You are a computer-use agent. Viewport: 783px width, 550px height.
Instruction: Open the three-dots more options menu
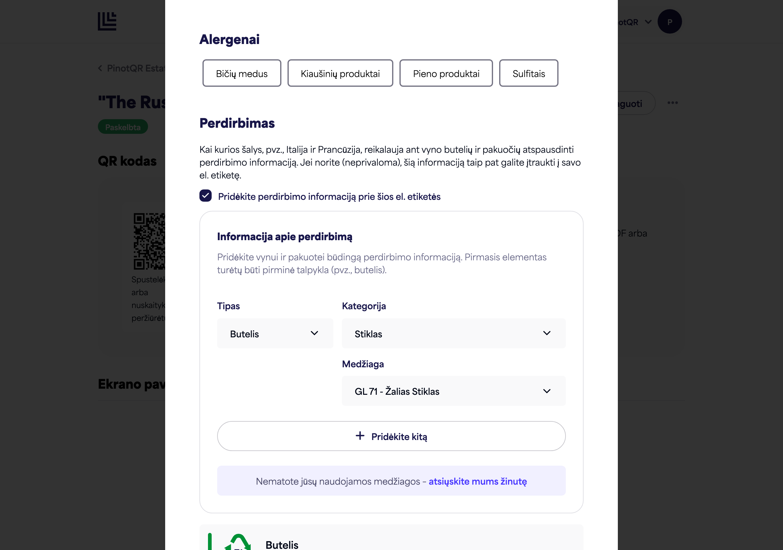point(673,103)
